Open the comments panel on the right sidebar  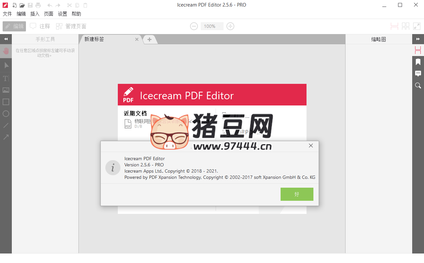click(418, 74)
